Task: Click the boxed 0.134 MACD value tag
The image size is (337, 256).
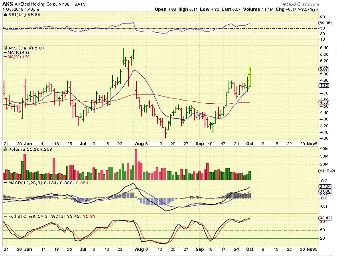Action: pyautogui.click(x=325, y=187)
